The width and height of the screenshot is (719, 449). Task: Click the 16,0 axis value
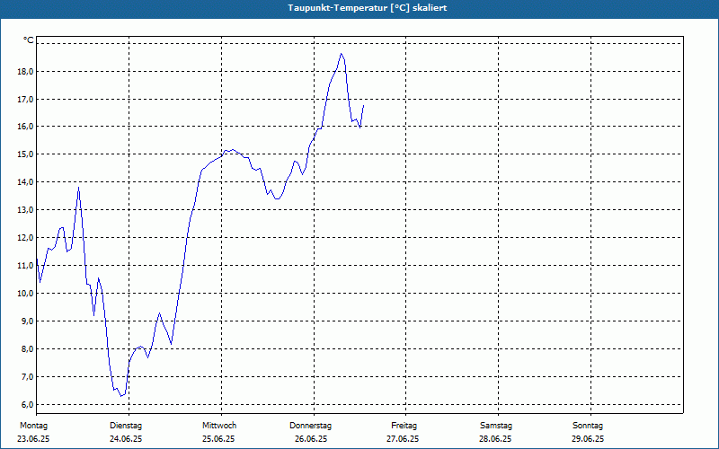[x=26, y=127]
